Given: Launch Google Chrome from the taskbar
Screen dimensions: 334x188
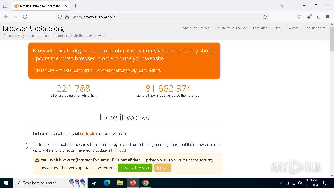Looking at the screenshot, I should pos(146,183).
